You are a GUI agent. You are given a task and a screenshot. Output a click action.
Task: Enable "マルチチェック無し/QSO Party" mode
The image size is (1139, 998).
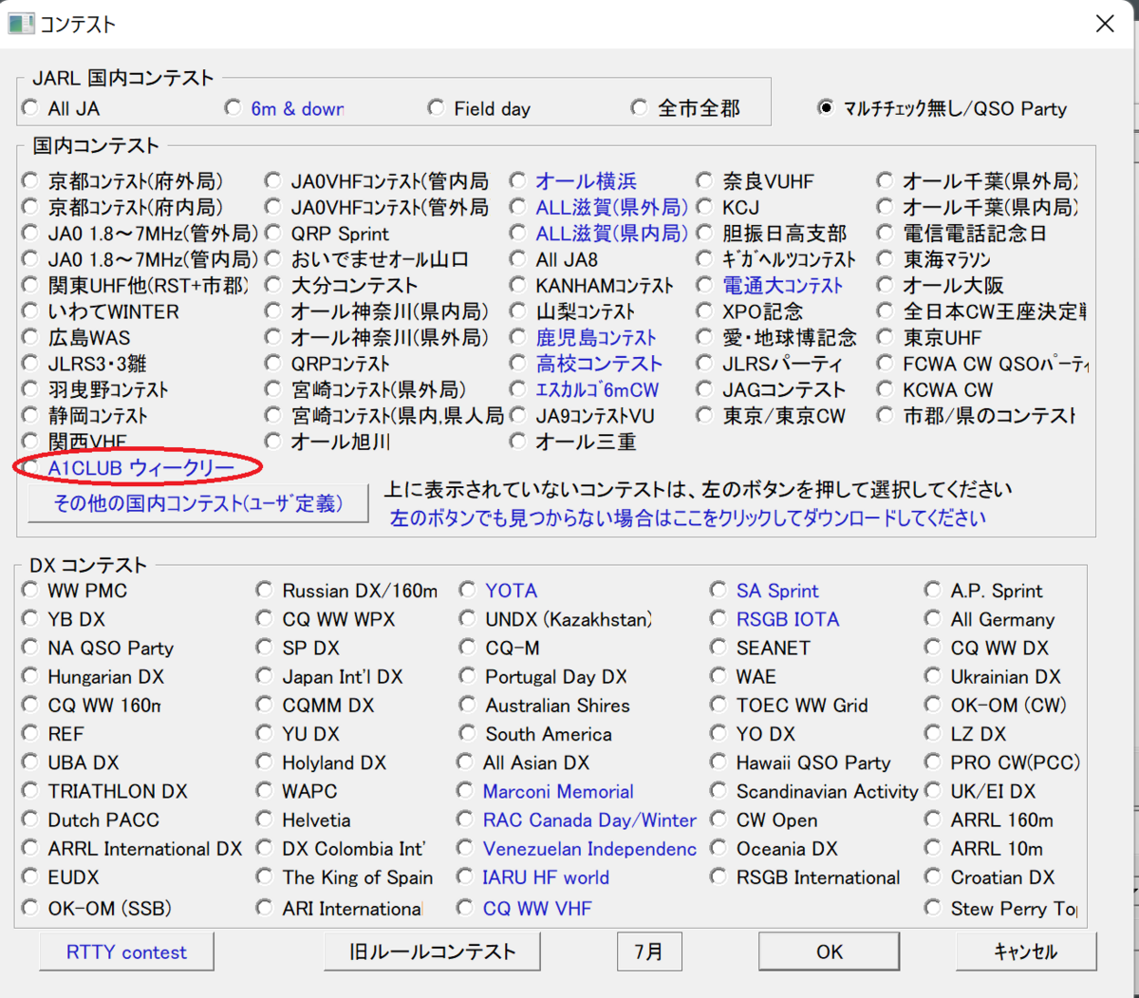click(x=825, y=108)
